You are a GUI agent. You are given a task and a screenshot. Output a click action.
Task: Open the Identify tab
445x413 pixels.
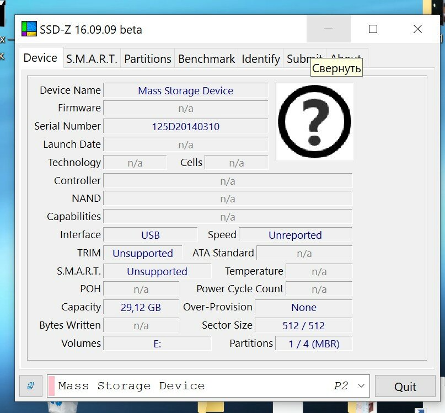click(260, 59)
